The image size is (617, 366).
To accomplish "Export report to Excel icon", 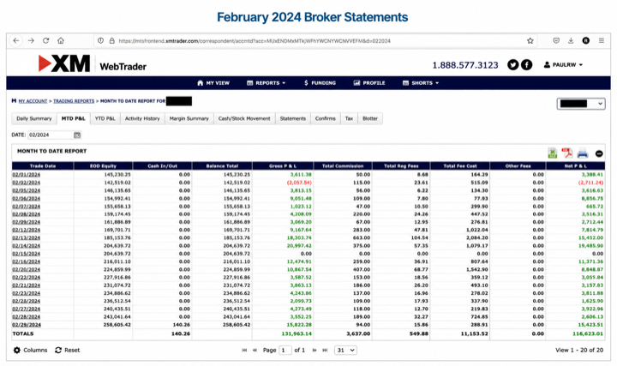I will (x=553, y=153).
